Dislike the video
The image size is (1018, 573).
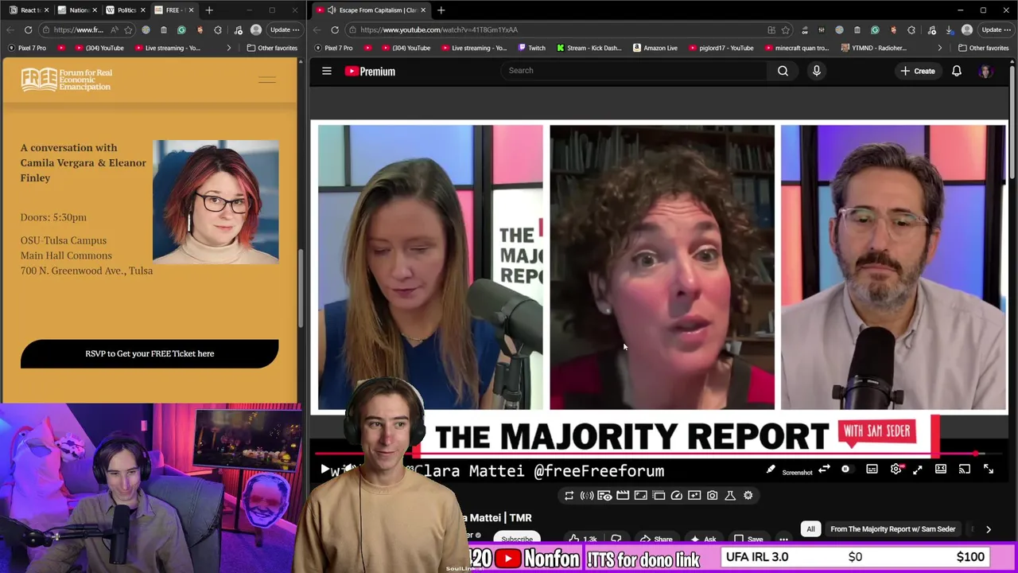point(616,539)
